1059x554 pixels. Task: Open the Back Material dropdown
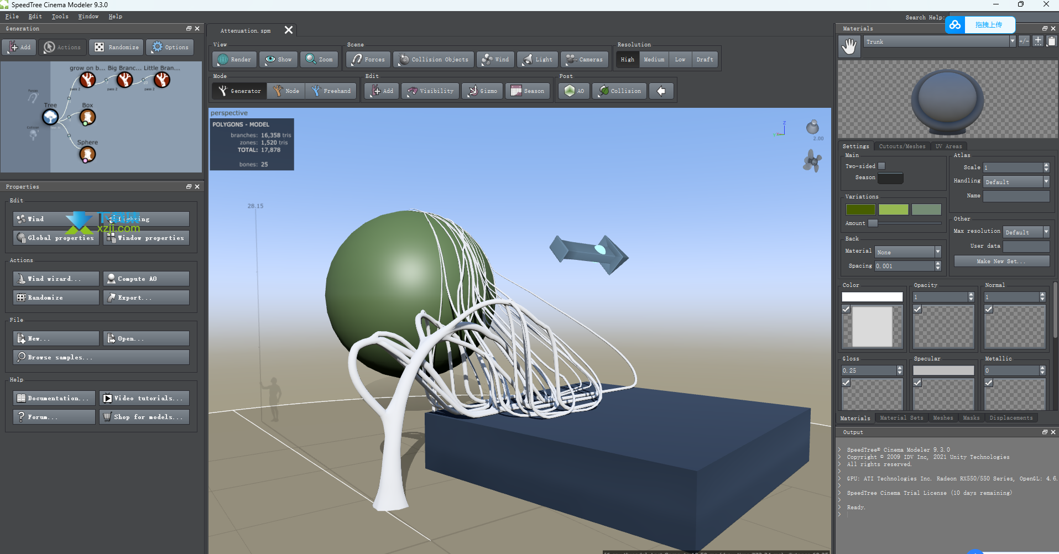click(x=908, y=252)
